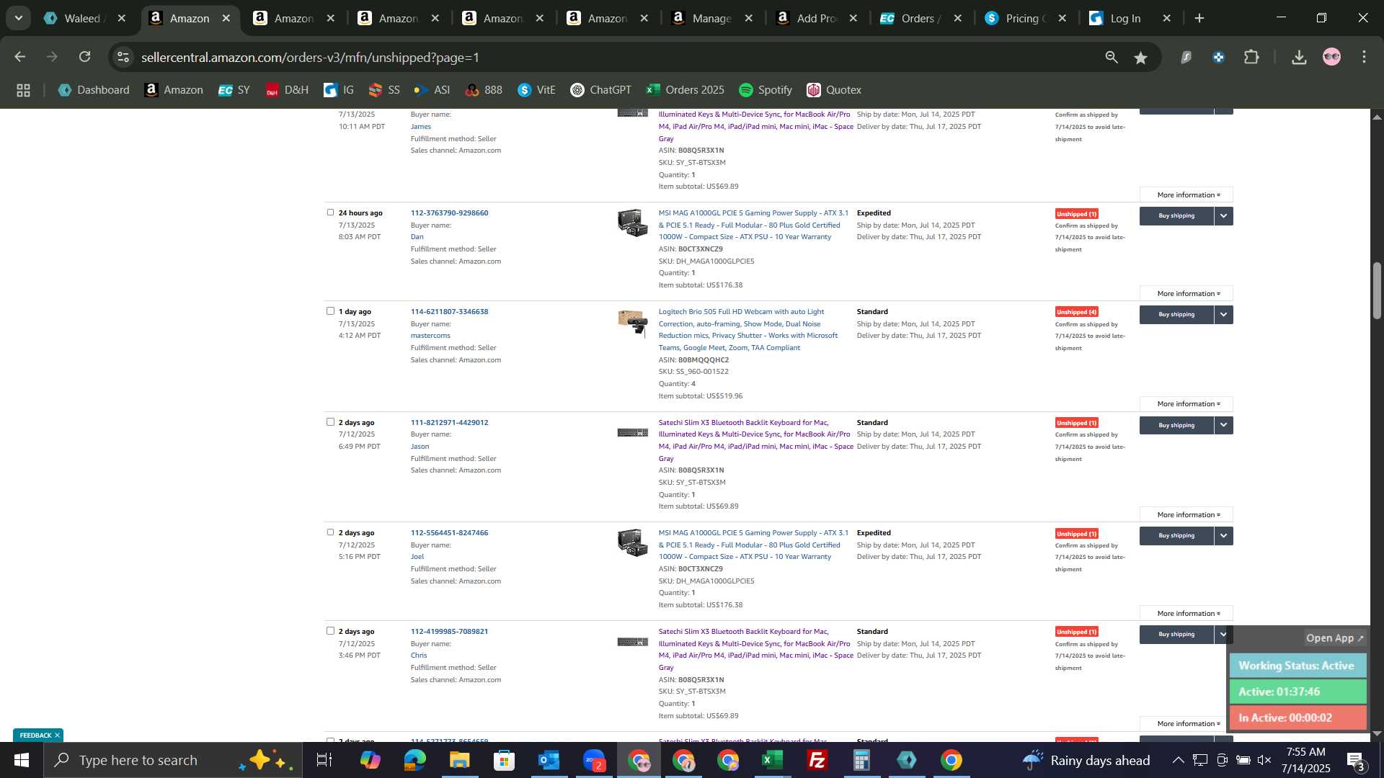Click the site information icon in address bar
This screenshot has width=1384, height=778.
pyautogui.click(x=123, y=57)
